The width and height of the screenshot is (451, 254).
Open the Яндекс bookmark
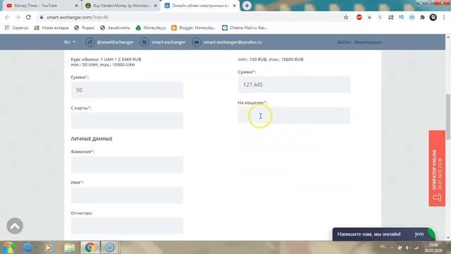85,28
